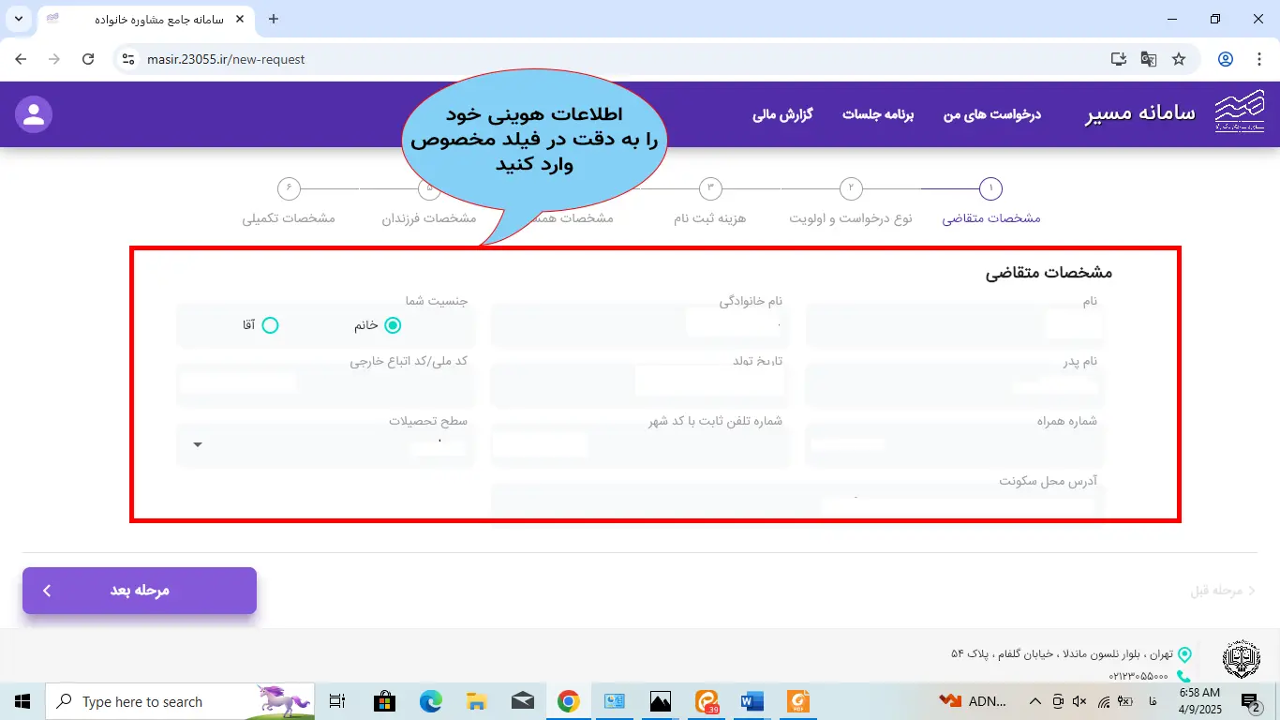The image size is (1280, 720).
Task: Click the phone icon in footer
Action: [1183, 676]
